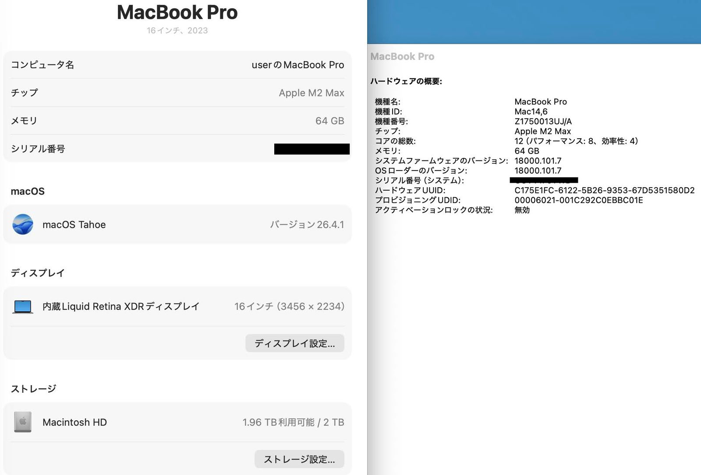Click 1.96 TB利用可能 / 2 TB storage text
The image size is (701, 475).
click(294, 422)
